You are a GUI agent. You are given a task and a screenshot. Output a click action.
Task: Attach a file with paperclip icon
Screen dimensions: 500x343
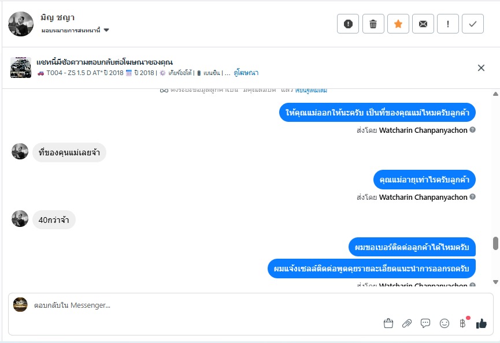[407, 323]
